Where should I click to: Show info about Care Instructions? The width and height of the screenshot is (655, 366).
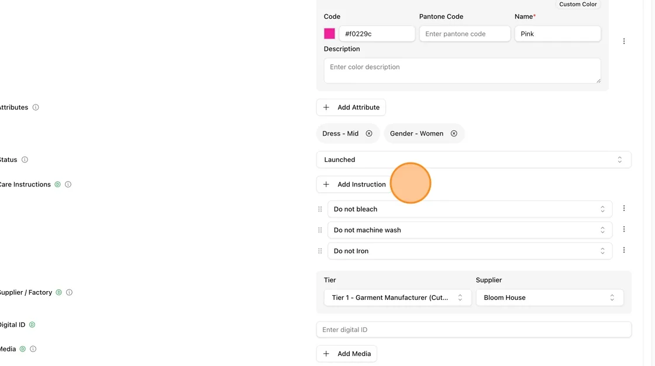pos(68,184)
